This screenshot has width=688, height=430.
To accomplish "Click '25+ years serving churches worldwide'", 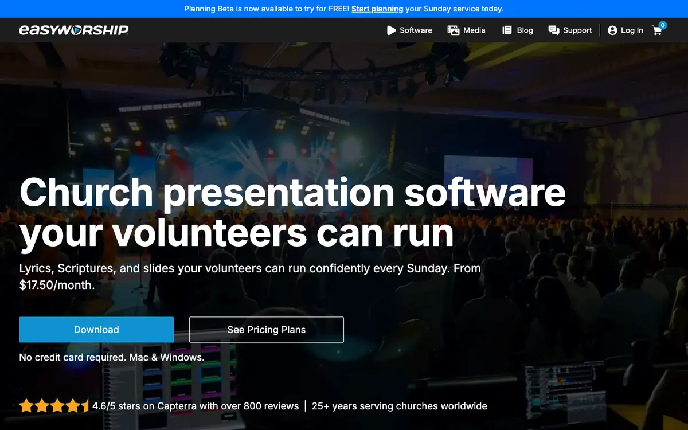I will pos(400,406).
